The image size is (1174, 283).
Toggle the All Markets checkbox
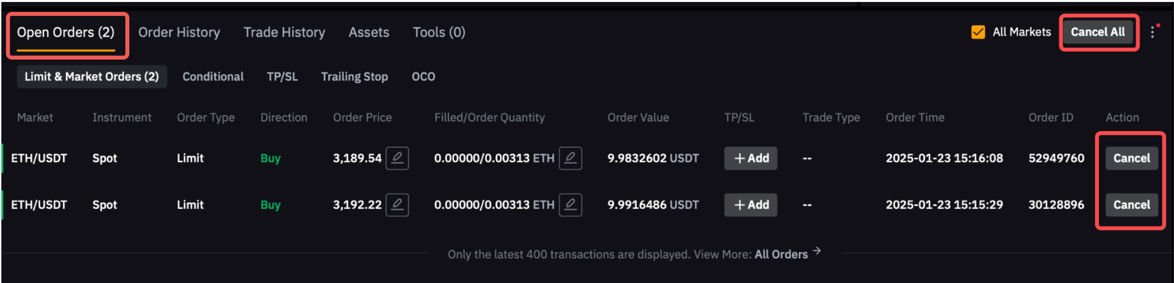(978, 32)
